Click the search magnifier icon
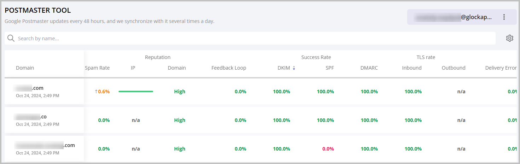 (x=11, y=38)
